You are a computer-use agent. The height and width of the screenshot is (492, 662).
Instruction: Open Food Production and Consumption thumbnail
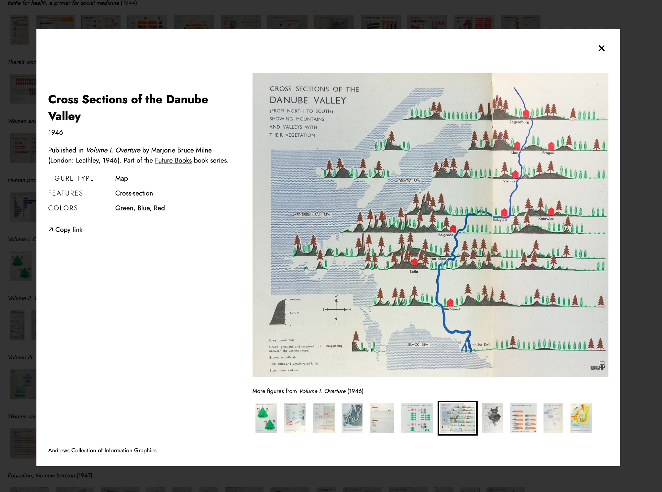tap(417, 418)
